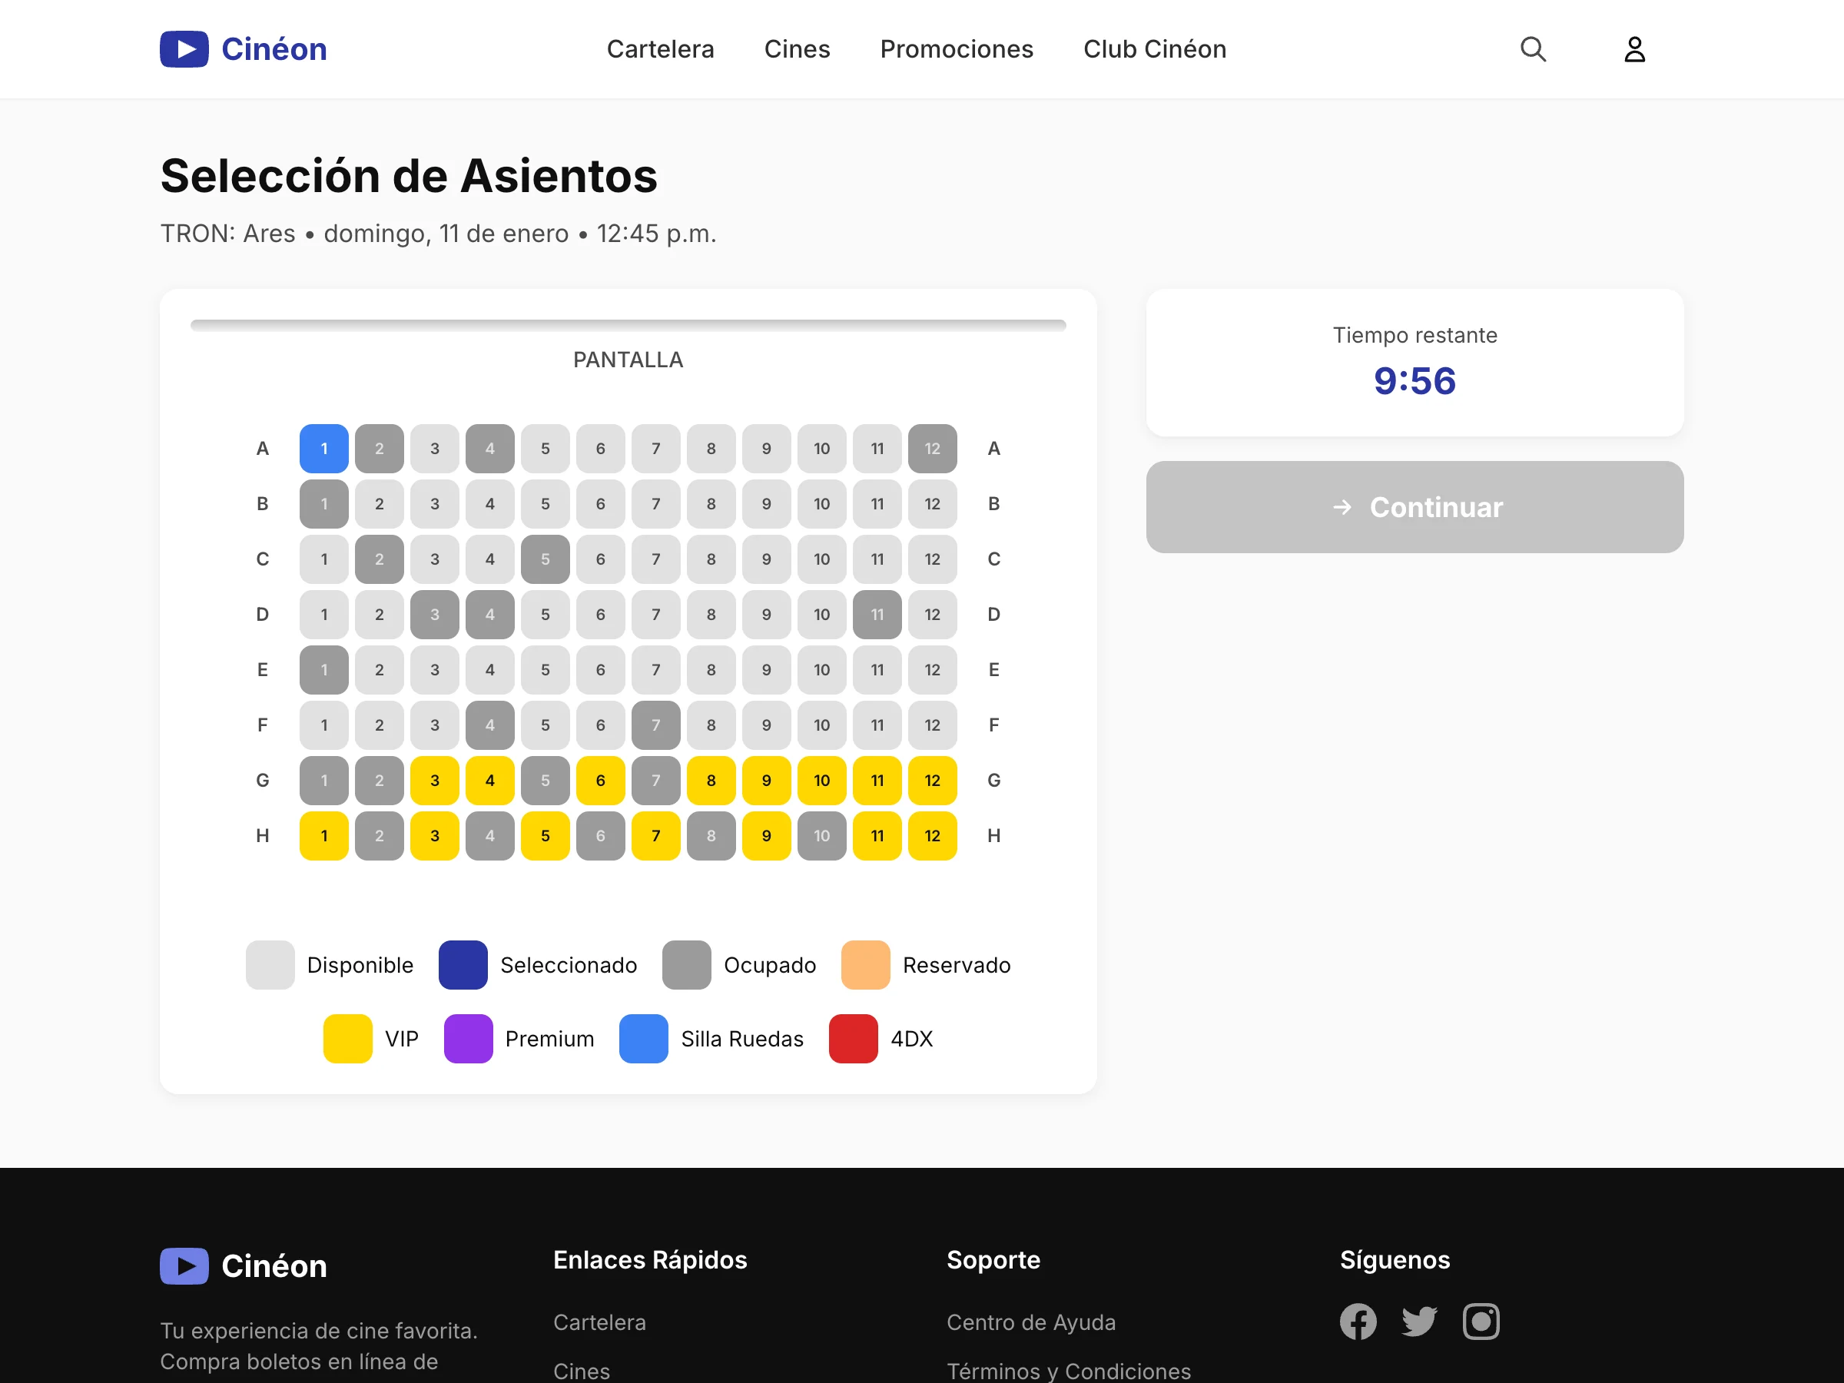Open the Centro de Ayuda link
Viewport: 1844px width, 1383px height.
(1031, 1322)
